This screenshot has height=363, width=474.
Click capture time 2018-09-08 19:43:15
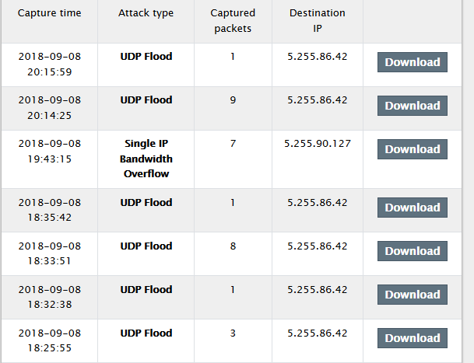tap(48, 151)
